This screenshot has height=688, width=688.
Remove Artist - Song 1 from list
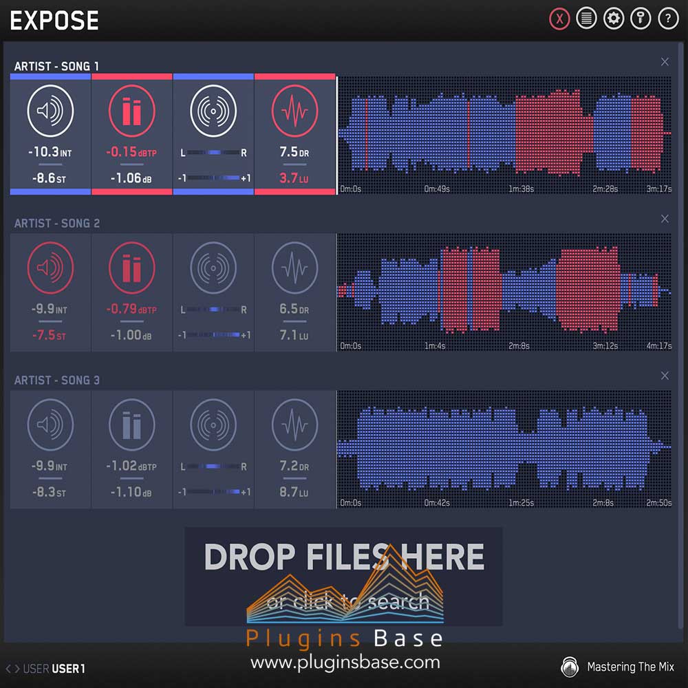point(665,62)
